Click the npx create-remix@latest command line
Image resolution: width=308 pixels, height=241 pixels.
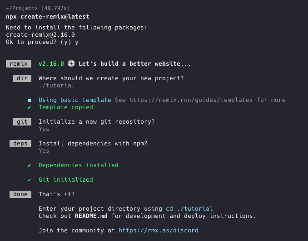pyautogui.click(x=48, y=16)
